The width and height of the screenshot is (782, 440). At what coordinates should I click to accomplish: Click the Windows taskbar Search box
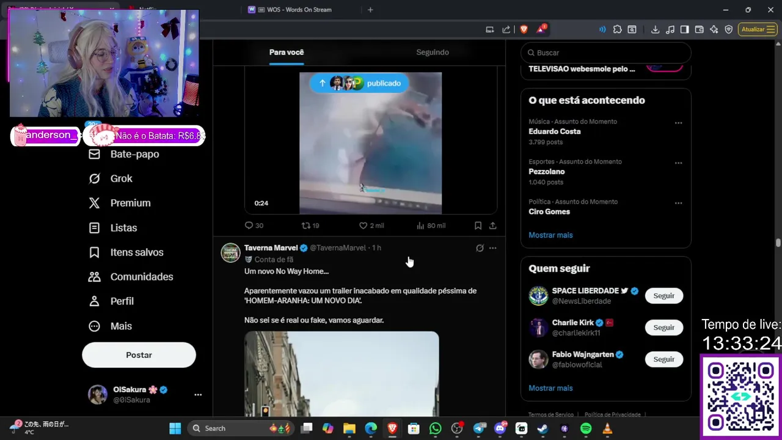[240, 428]
